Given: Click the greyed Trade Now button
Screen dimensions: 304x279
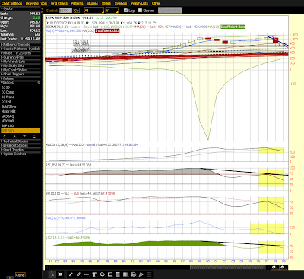Looking at the screenshot, I should (170, 11).
